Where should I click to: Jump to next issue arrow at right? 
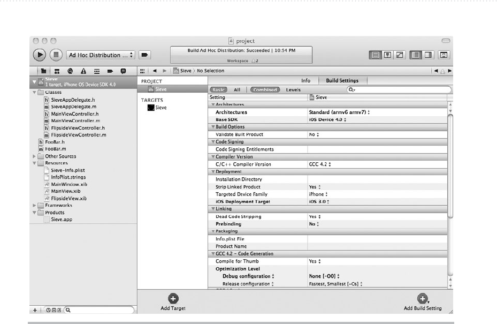click(449, 71)
